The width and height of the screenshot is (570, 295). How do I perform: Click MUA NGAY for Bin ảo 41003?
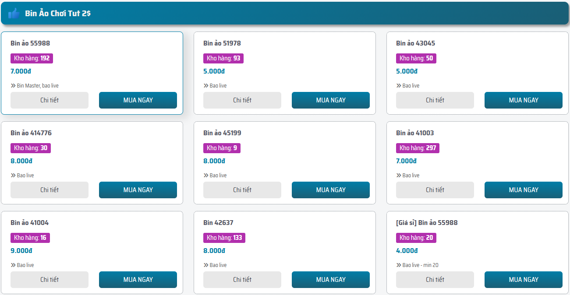pyautogui.click(x=524, y=190)
